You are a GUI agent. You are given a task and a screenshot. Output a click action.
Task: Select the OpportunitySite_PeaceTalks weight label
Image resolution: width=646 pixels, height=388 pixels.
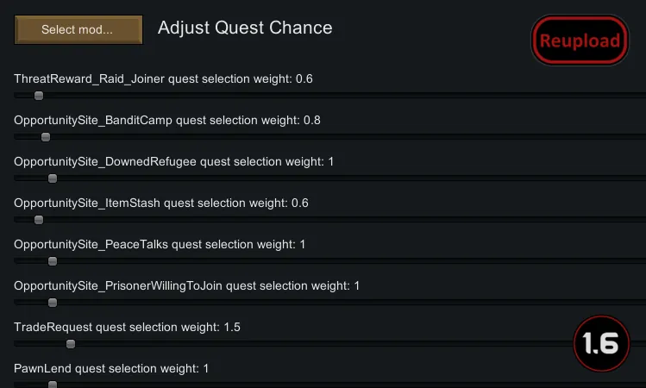coord(160,245)
